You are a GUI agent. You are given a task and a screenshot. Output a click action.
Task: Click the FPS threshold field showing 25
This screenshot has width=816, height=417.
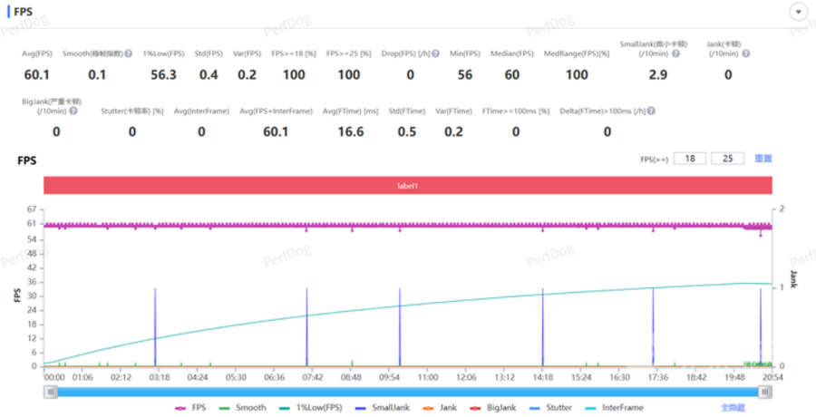729,159
